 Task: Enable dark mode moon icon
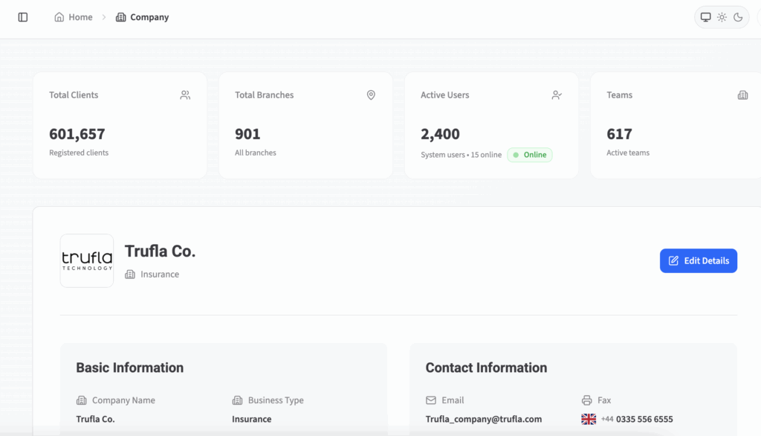tap(738, 17)
